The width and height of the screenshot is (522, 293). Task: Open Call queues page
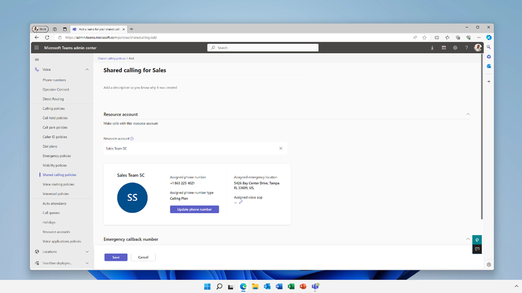(x=51, y=213)
